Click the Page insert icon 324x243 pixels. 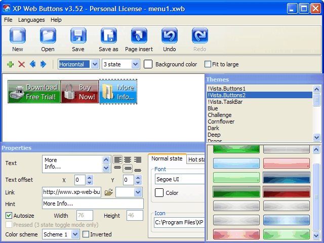pos(139,37)
